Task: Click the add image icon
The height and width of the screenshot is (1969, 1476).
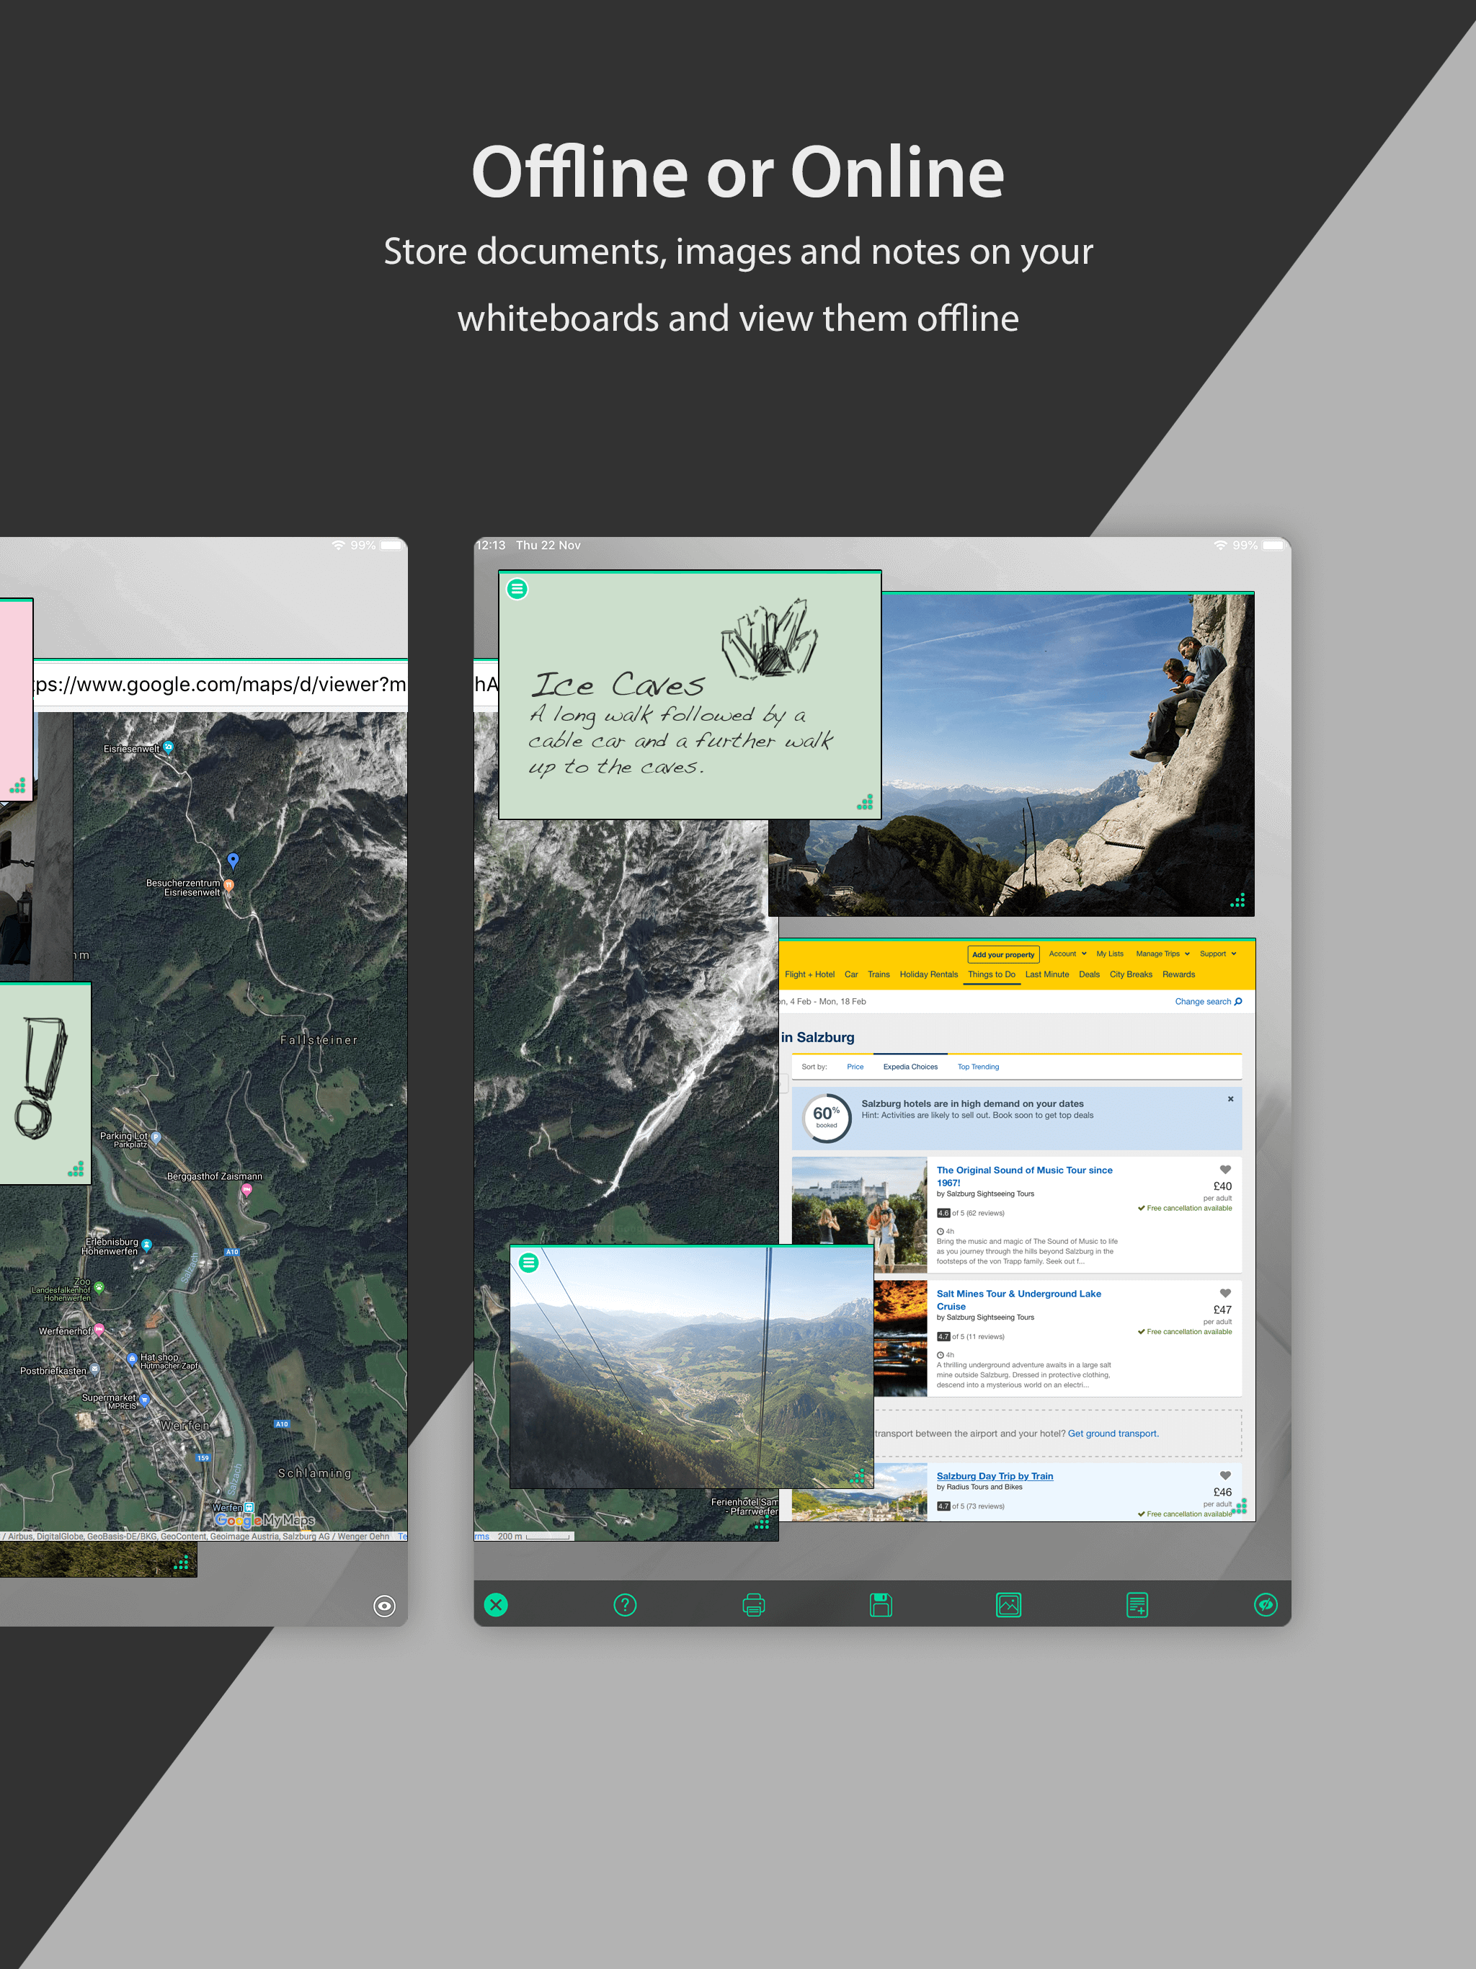Action: (1008, 1604)
